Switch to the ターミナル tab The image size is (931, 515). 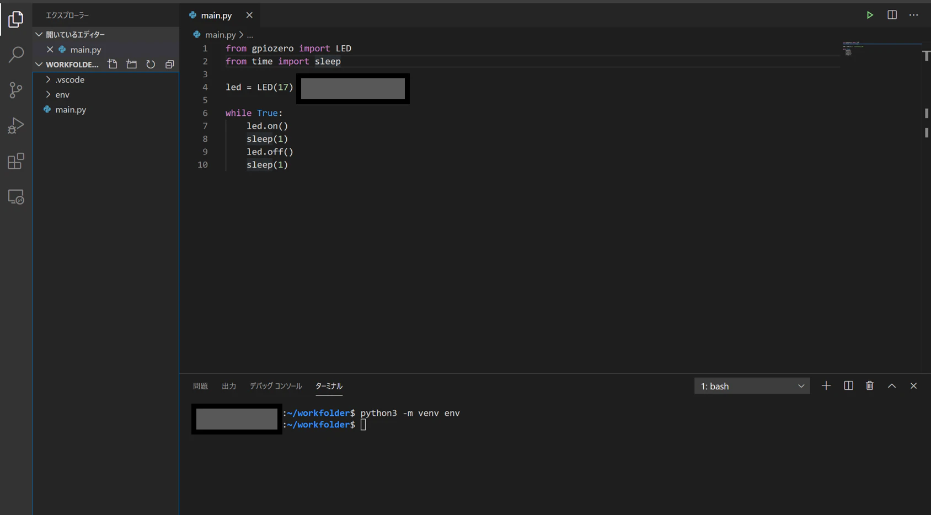tap(329, 386)
